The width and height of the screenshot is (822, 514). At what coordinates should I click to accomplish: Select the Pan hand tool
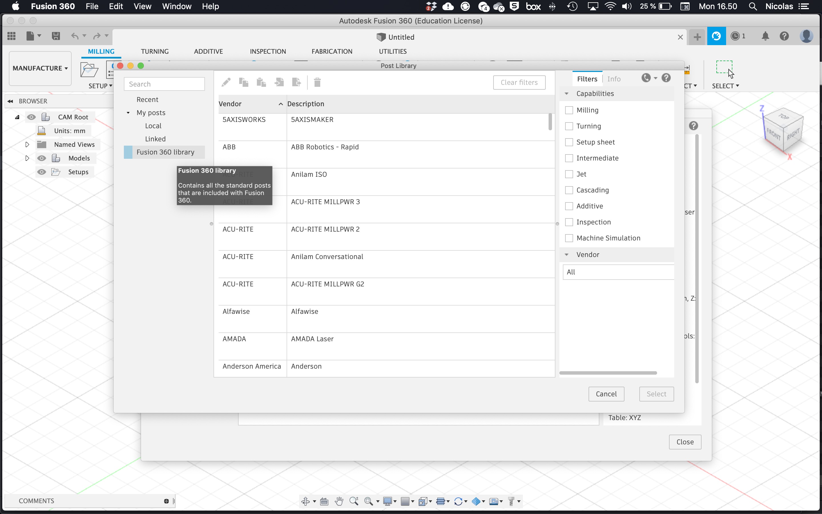pyautogui.click(x=339, y=501)
